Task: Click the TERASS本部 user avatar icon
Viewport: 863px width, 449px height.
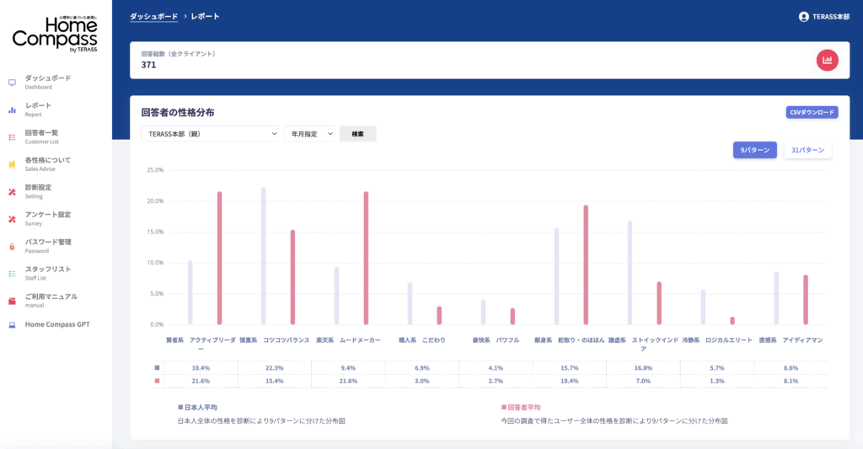Action: point(803,17)
